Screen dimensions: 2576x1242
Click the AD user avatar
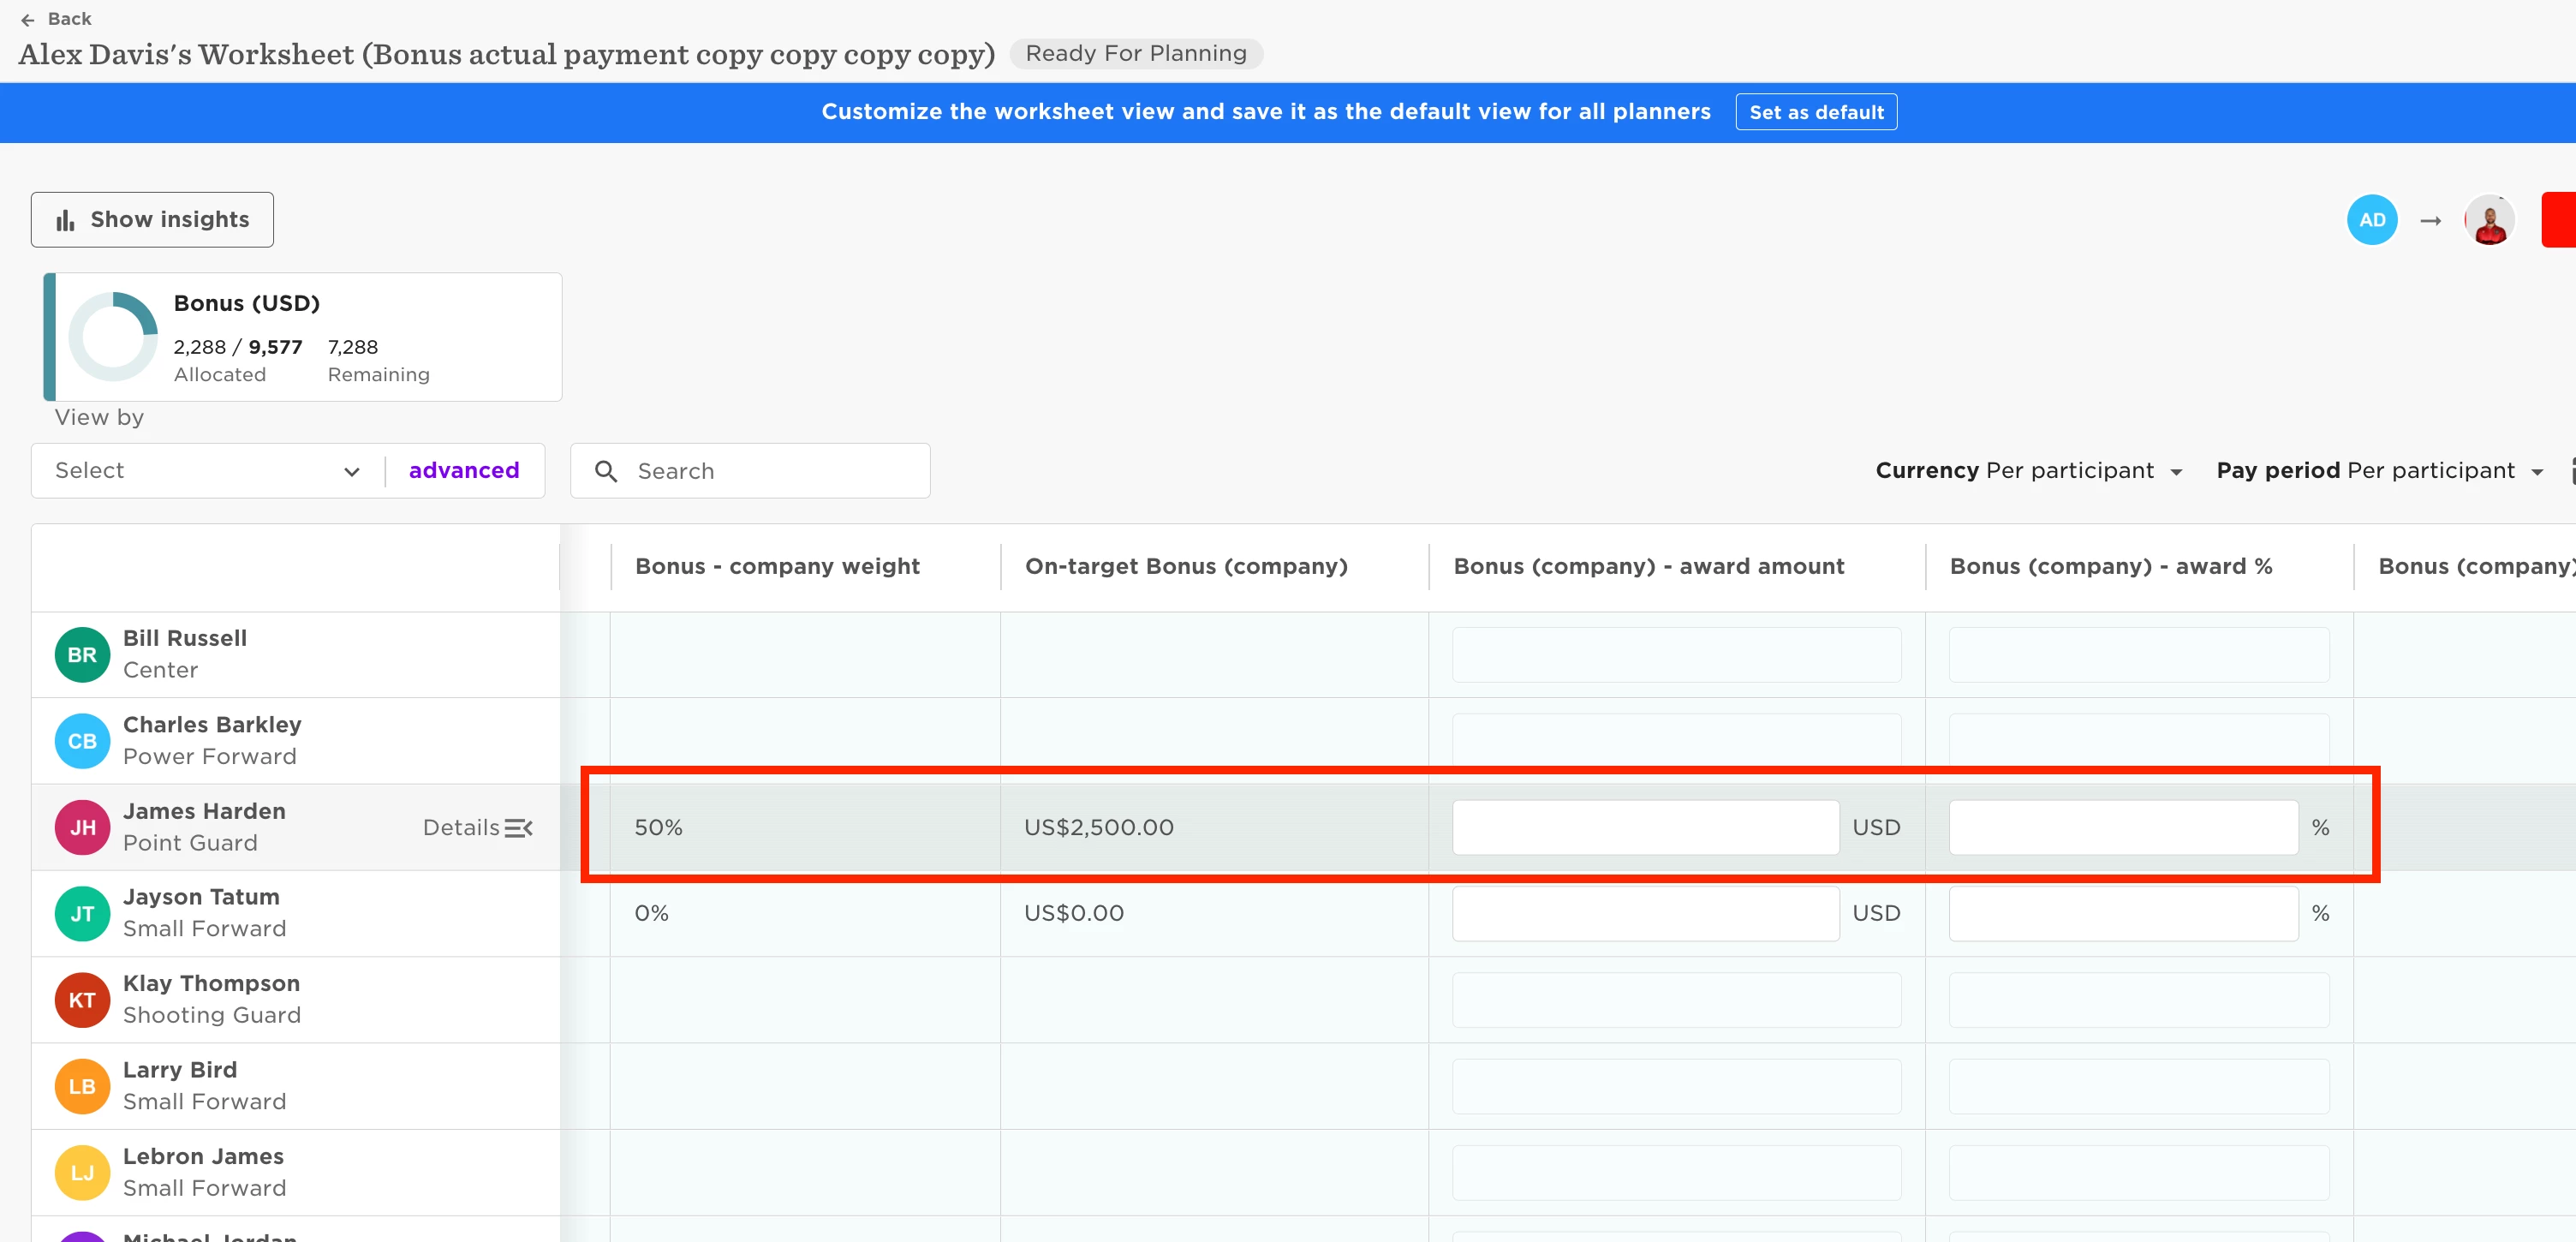(x=2372, y=220)
